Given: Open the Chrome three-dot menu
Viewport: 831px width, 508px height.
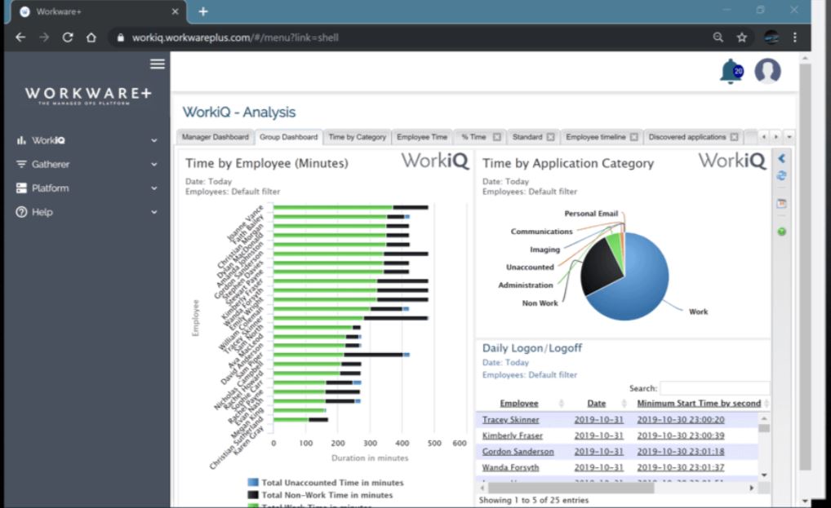Looking at the screenshot, I should (x=794, y=37).
